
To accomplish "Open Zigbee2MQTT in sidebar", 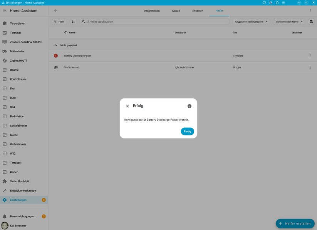I will pos(18,61).
